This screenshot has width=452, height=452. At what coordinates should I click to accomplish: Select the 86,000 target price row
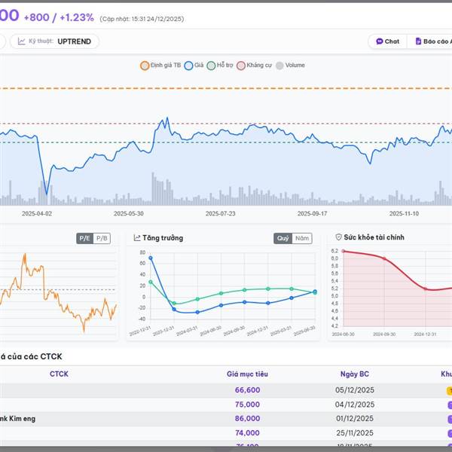click(247, 418)
